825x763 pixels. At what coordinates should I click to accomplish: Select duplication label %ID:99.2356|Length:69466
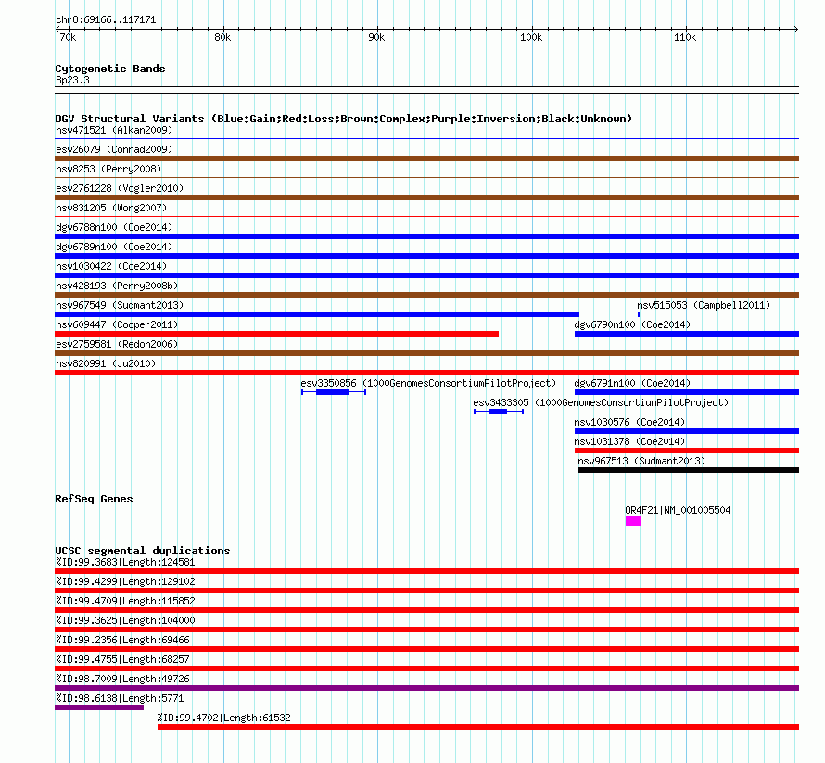click(x=122, y=640)
